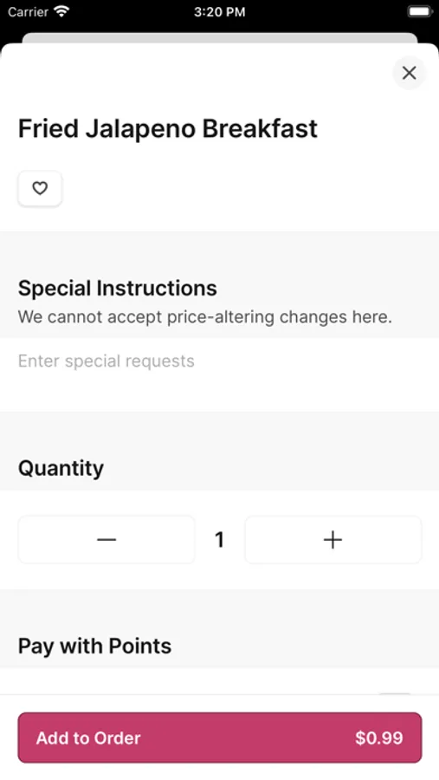Image resolution: width=439 pixels, height=780 pixels.
Task: Decrease quantity with the minus button
Action: [x=107, y=540]
